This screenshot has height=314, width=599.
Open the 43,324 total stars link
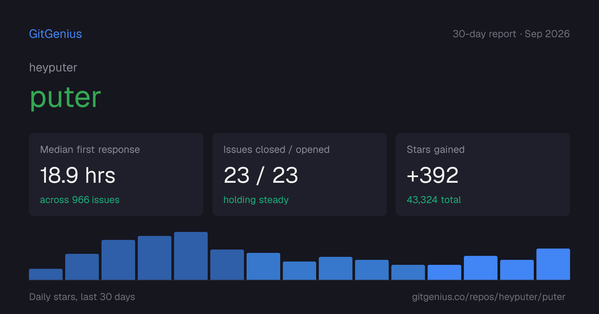coord(434,200)
